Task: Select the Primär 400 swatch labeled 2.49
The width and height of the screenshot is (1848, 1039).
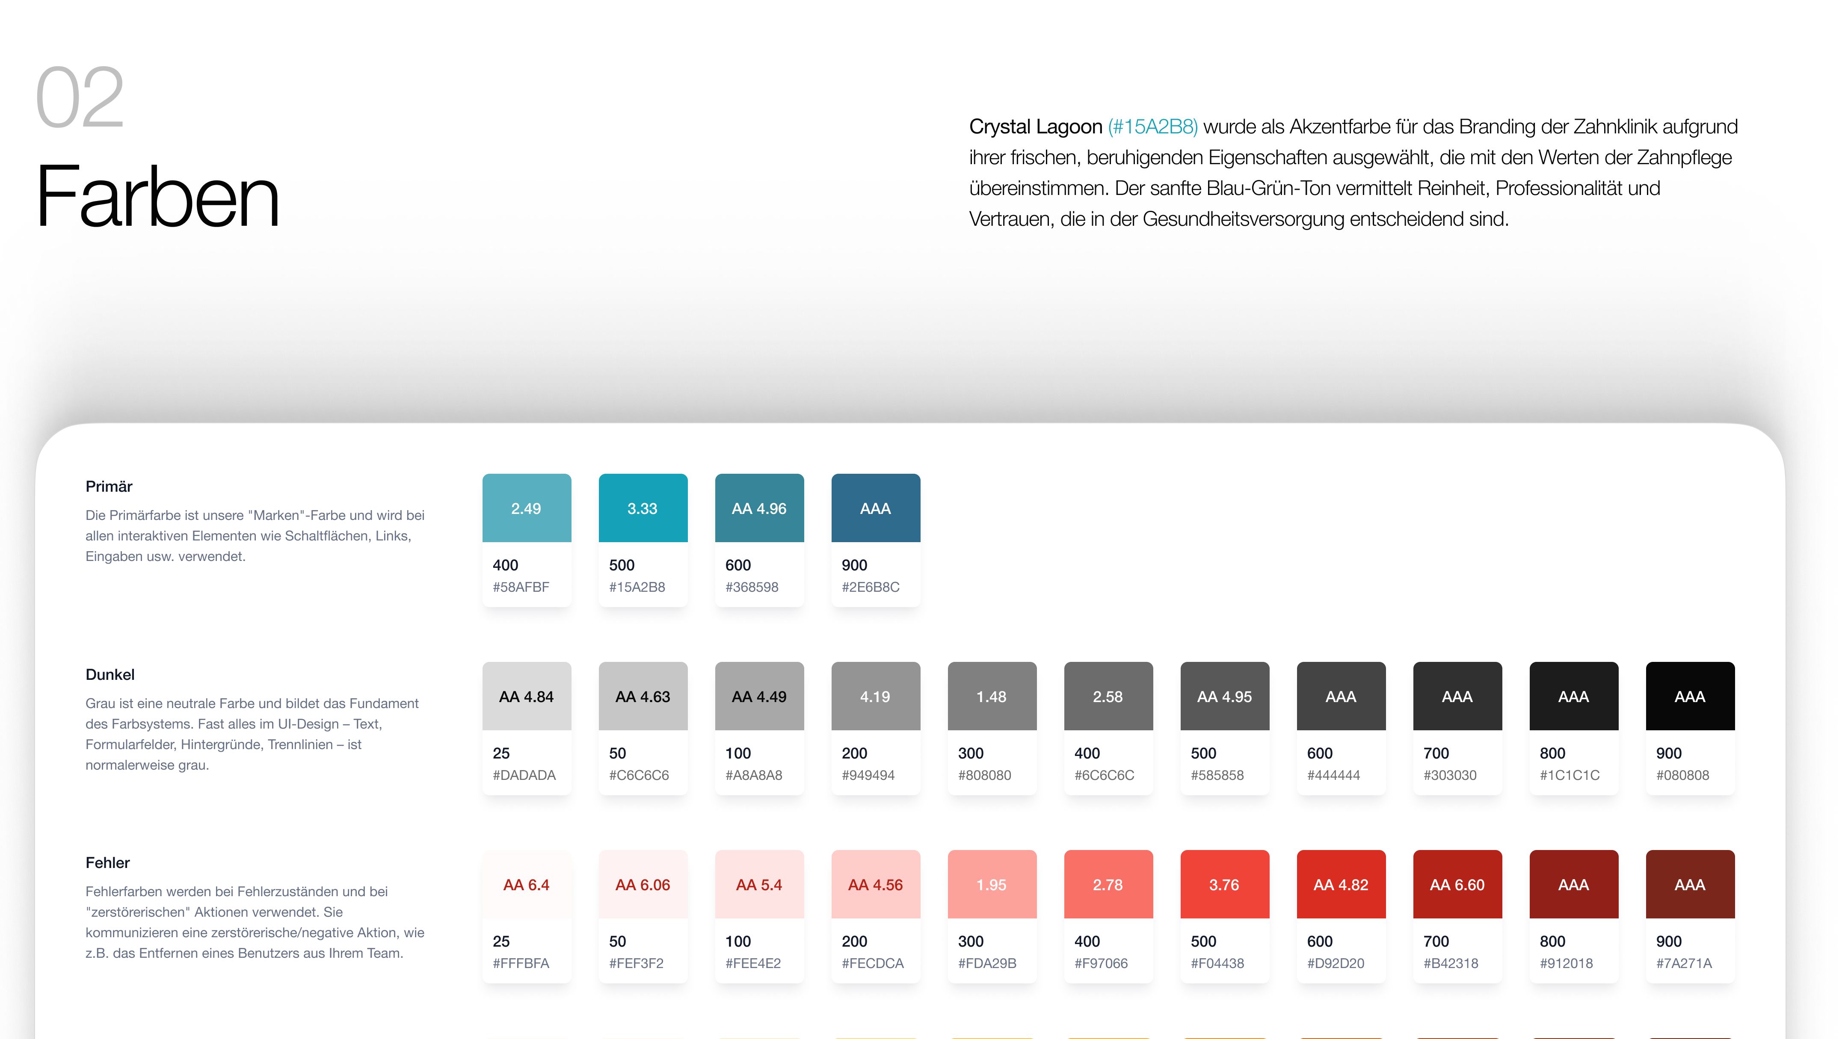Action: click(x=527, y=508)
